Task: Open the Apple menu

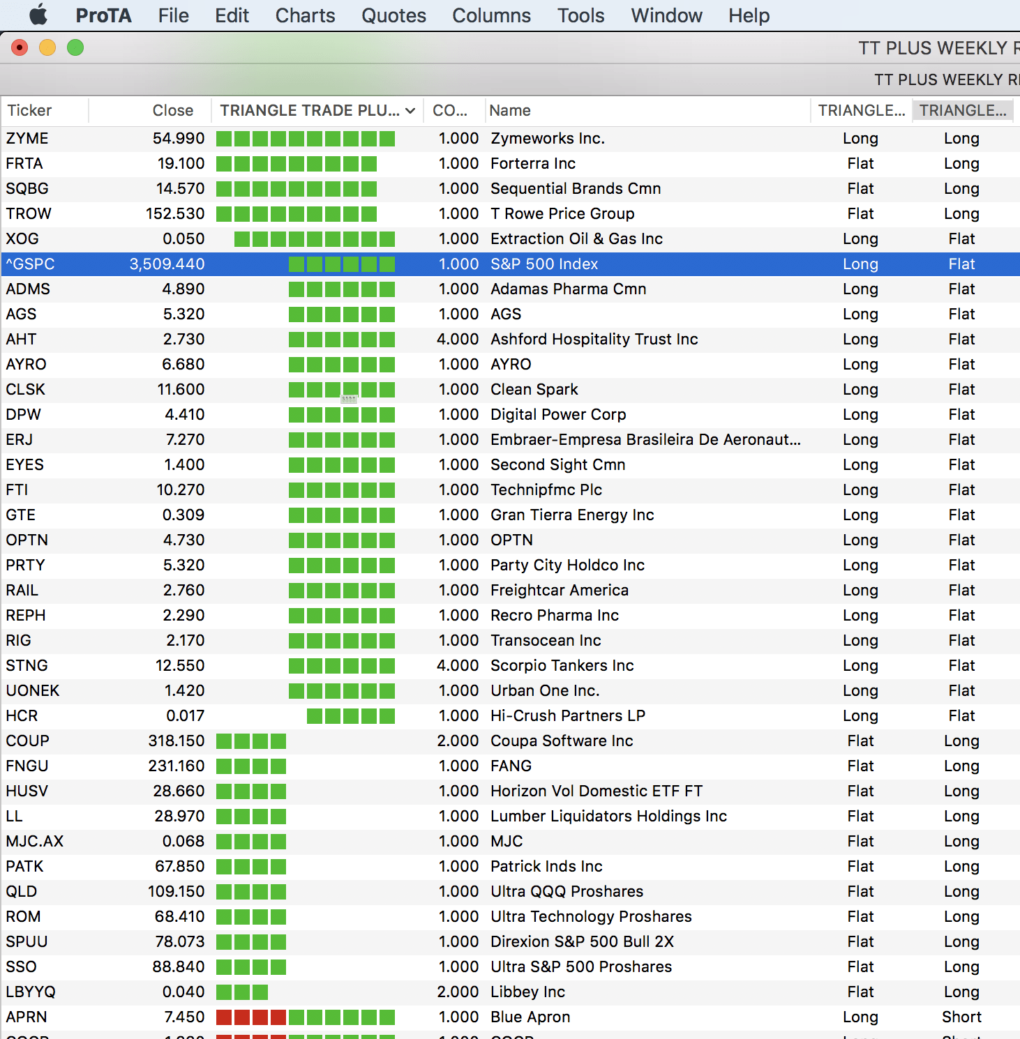Action: tap(38, 15)
